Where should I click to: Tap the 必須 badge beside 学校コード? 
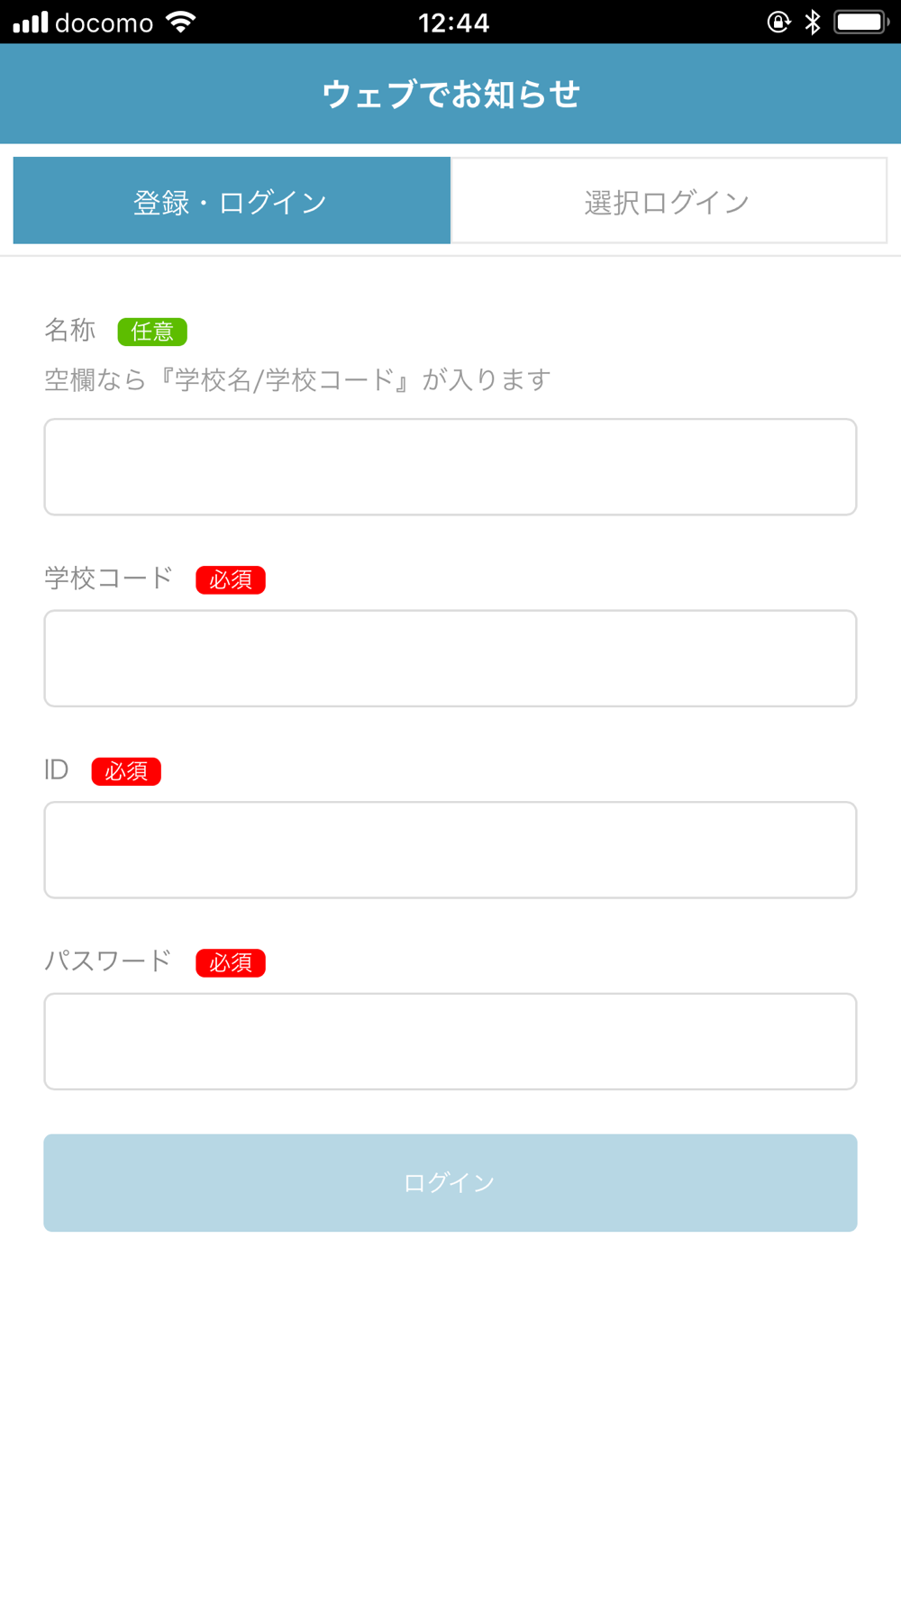pyautogui.click(x=231, y=580)
